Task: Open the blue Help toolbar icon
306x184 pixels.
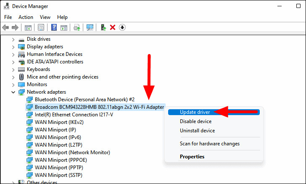Action: (x=54, y=27)
